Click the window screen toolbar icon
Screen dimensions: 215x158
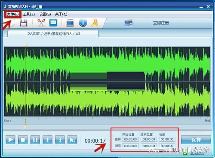point(70,23)
